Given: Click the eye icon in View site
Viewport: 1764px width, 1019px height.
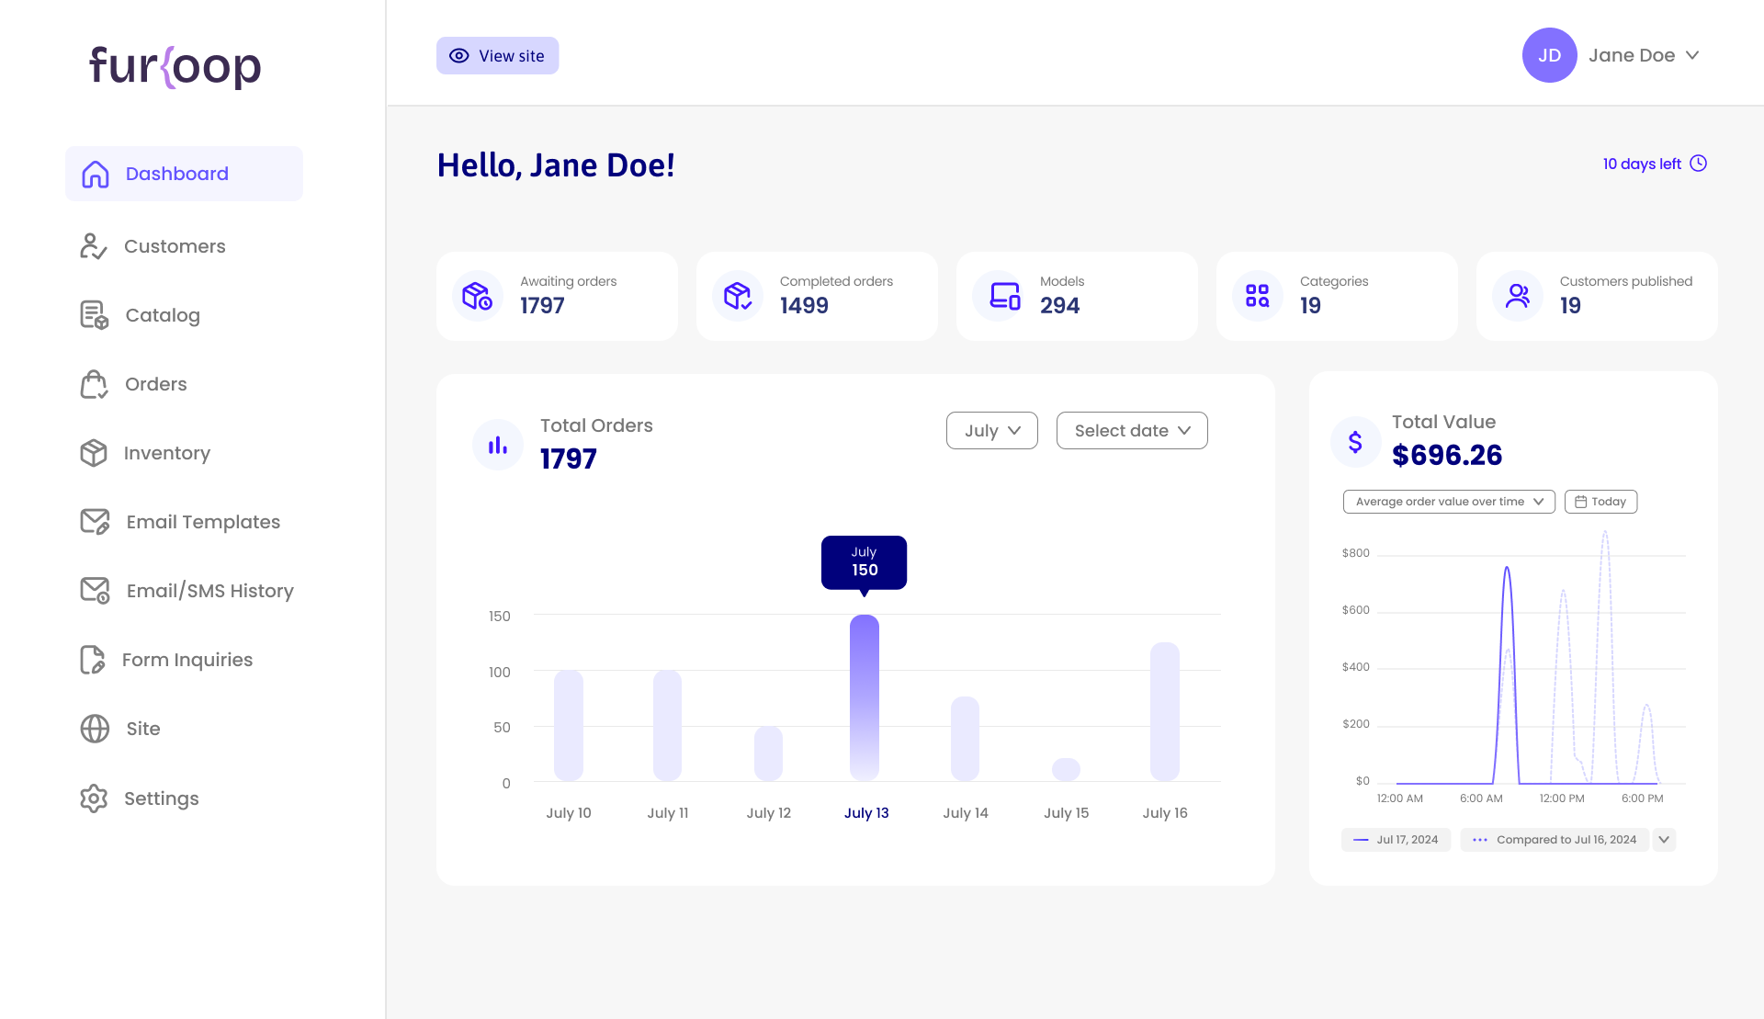Looking at the screenshot, I should click(x=458, y=56).
